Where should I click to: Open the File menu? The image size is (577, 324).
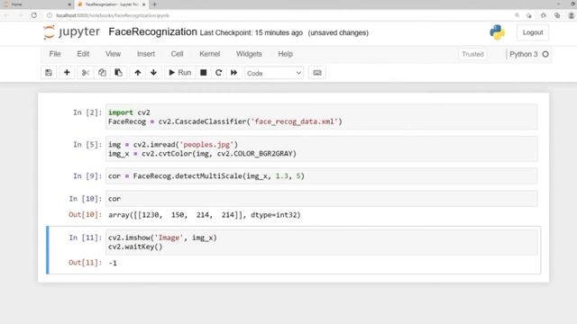point(55,54)
